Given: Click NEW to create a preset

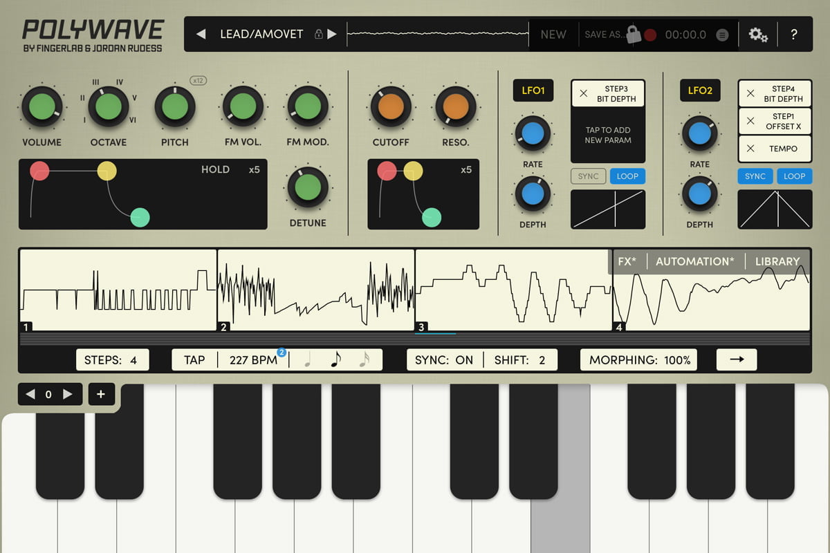Looking at the screenshot, I should click(553, 35).
